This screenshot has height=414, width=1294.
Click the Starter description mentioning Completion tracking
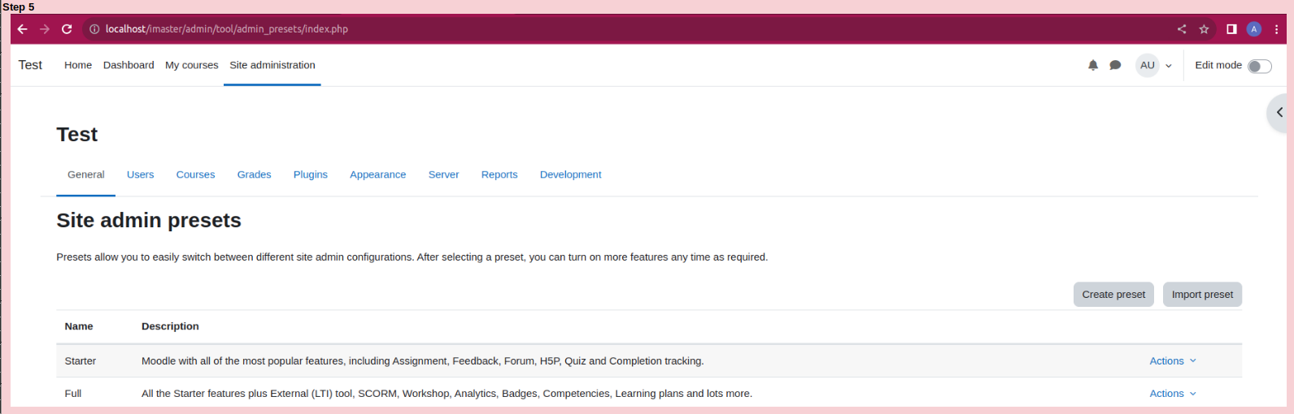tap(423, 361)
